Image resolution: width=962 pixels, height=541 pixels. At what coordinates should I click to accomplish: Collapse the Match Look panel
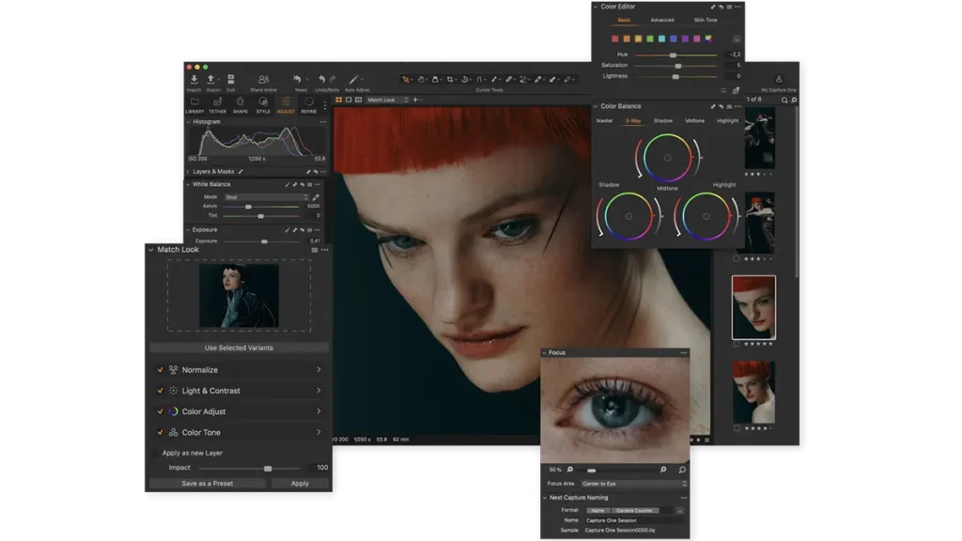(x=151, y=250)
